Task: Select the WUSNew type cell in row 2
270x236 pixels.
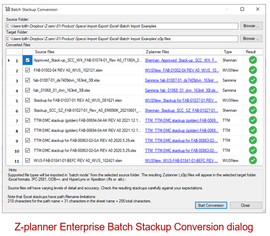Action: pyautogui.click(x=232, y=70)
